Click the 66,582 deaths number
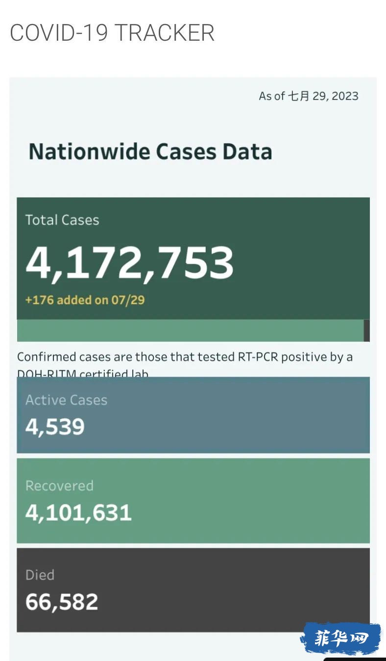Viewport: 386px width, 661px height. (62, 602)
